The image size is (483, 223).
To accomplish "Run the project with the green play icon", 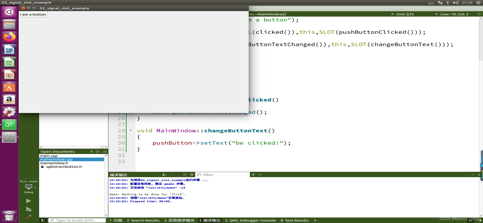I will (x=29, y=201).
